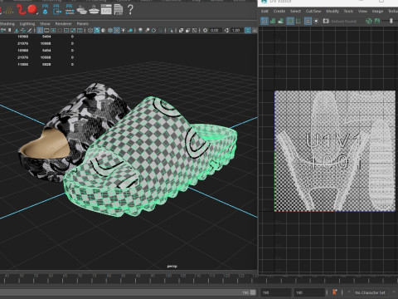Click the use all lights icon in viewport toolbar

pyautogui.click(x=124, y=31)
